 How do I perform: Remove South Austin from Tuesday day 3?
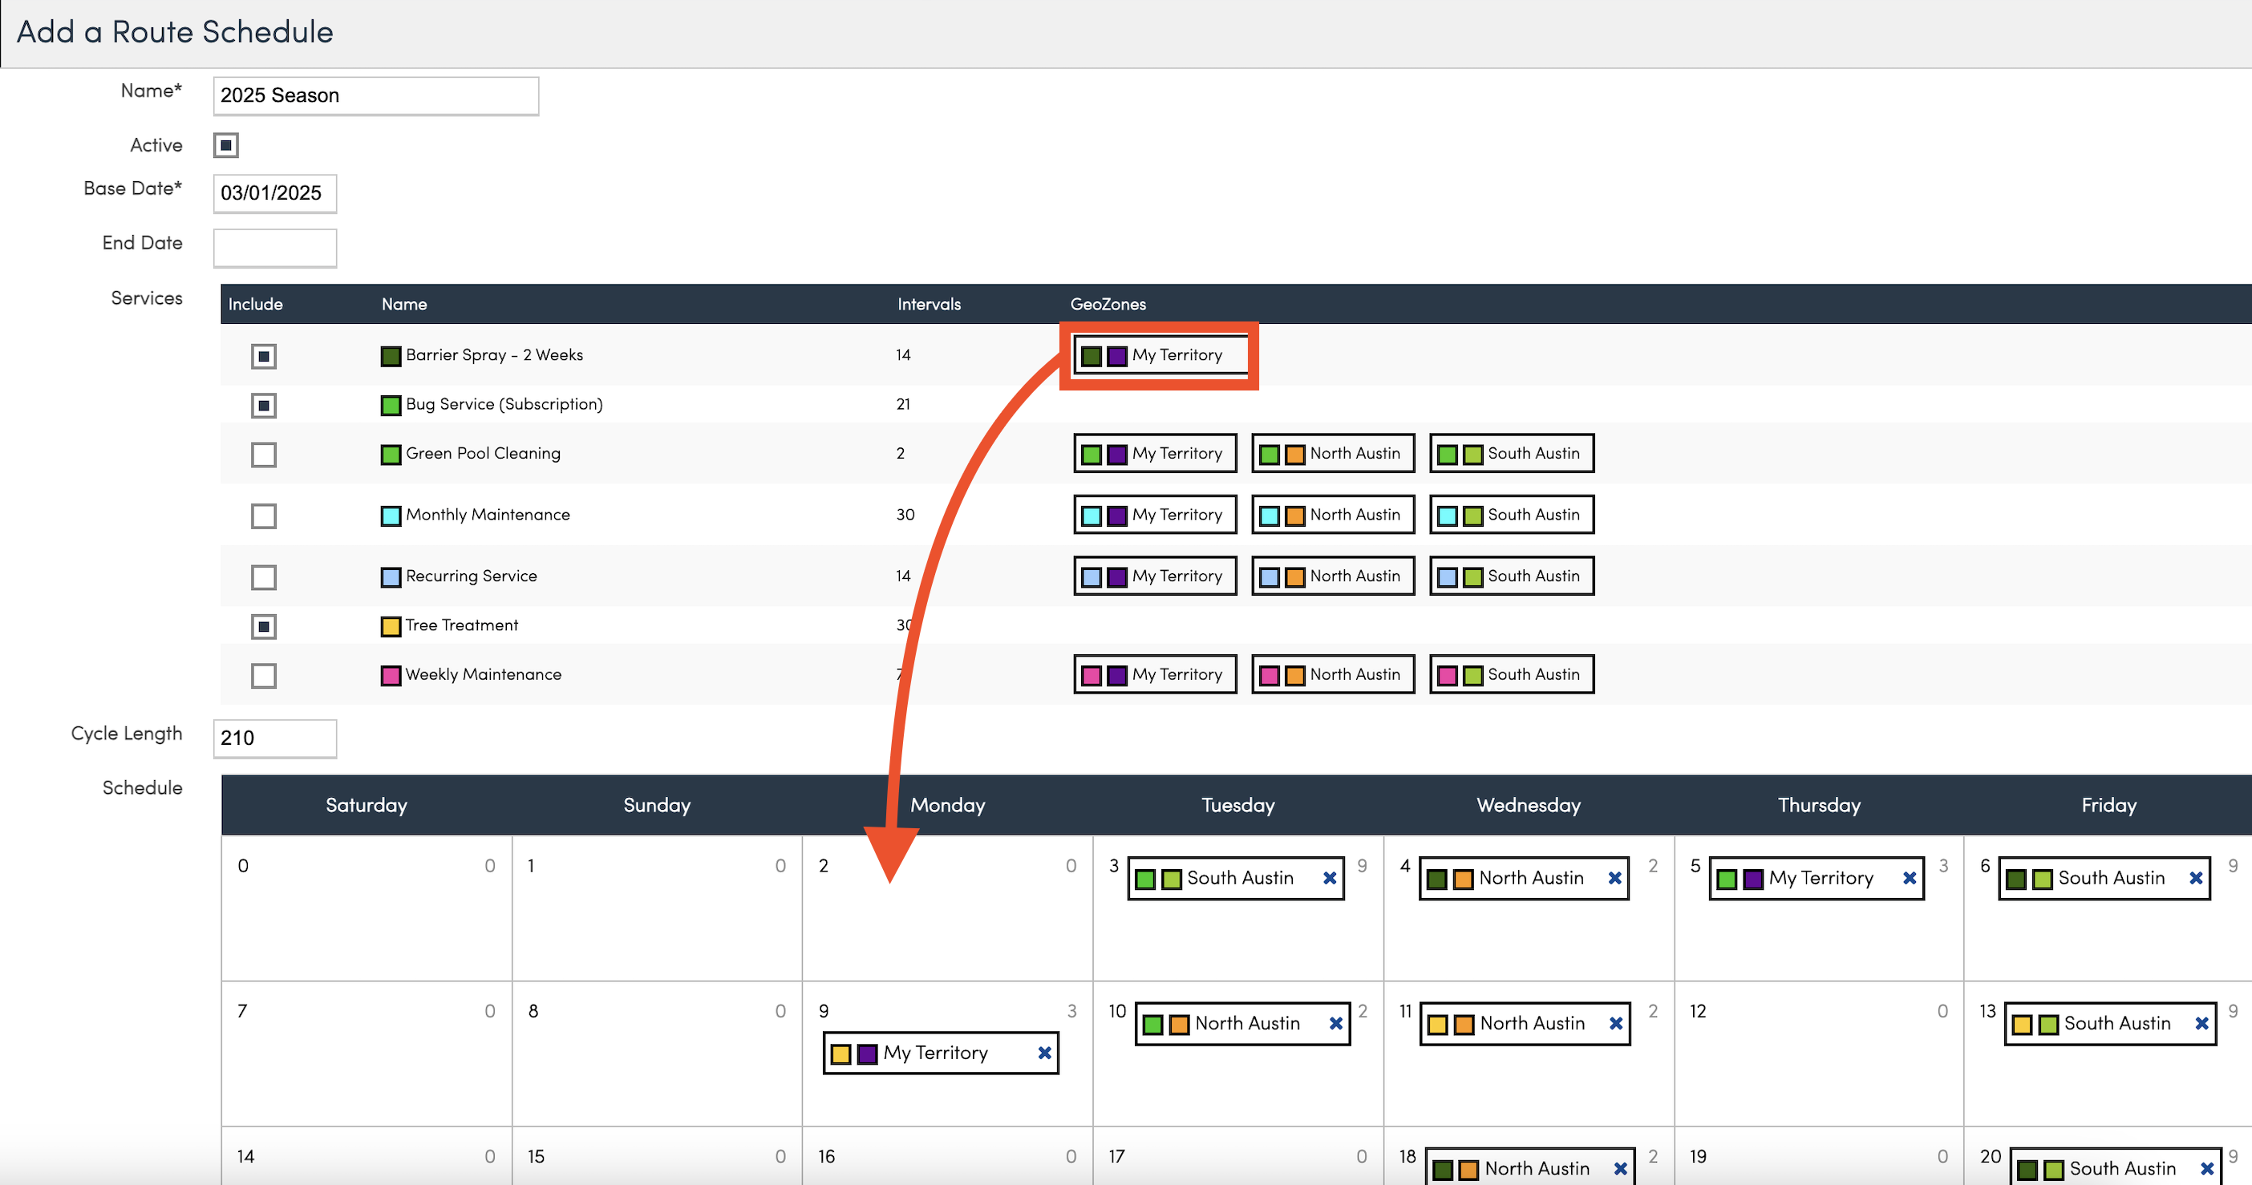point(1329,877)
